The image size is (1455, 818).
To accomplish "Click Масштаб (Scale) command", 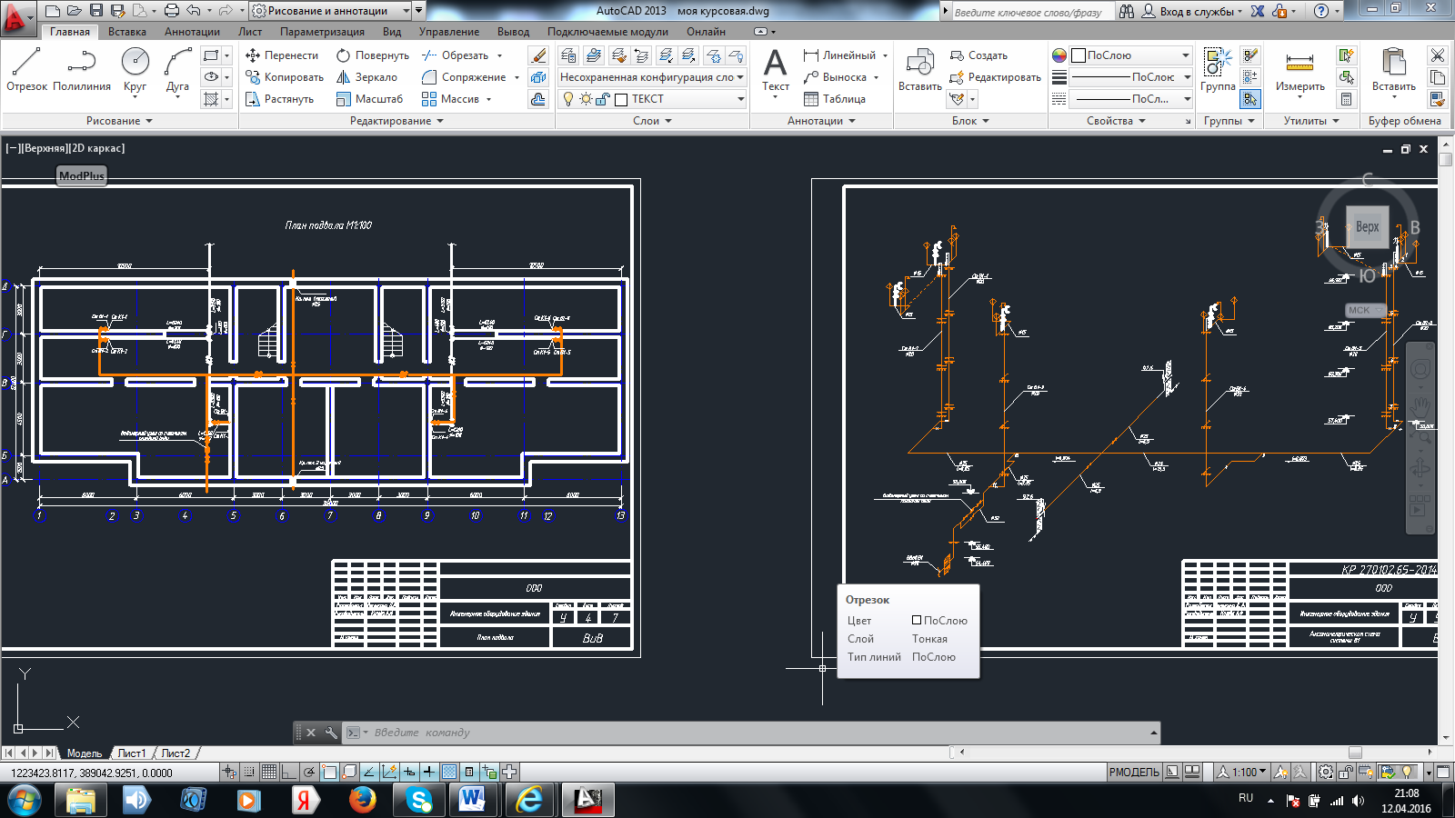I will click(370, 99).
